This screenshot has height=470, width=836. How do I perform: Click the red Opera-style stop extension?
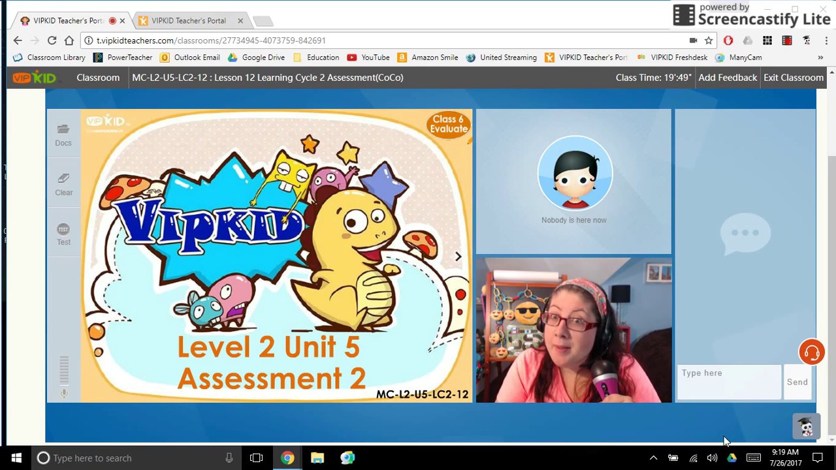point(728,40)
